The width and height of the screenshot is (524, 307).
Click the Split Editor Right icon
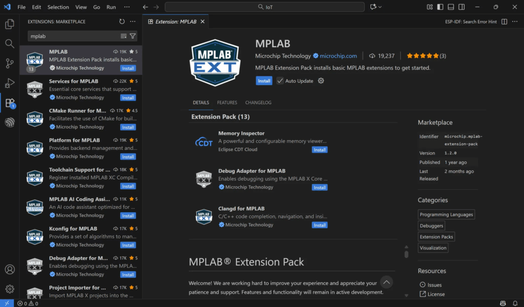[504, 22]
